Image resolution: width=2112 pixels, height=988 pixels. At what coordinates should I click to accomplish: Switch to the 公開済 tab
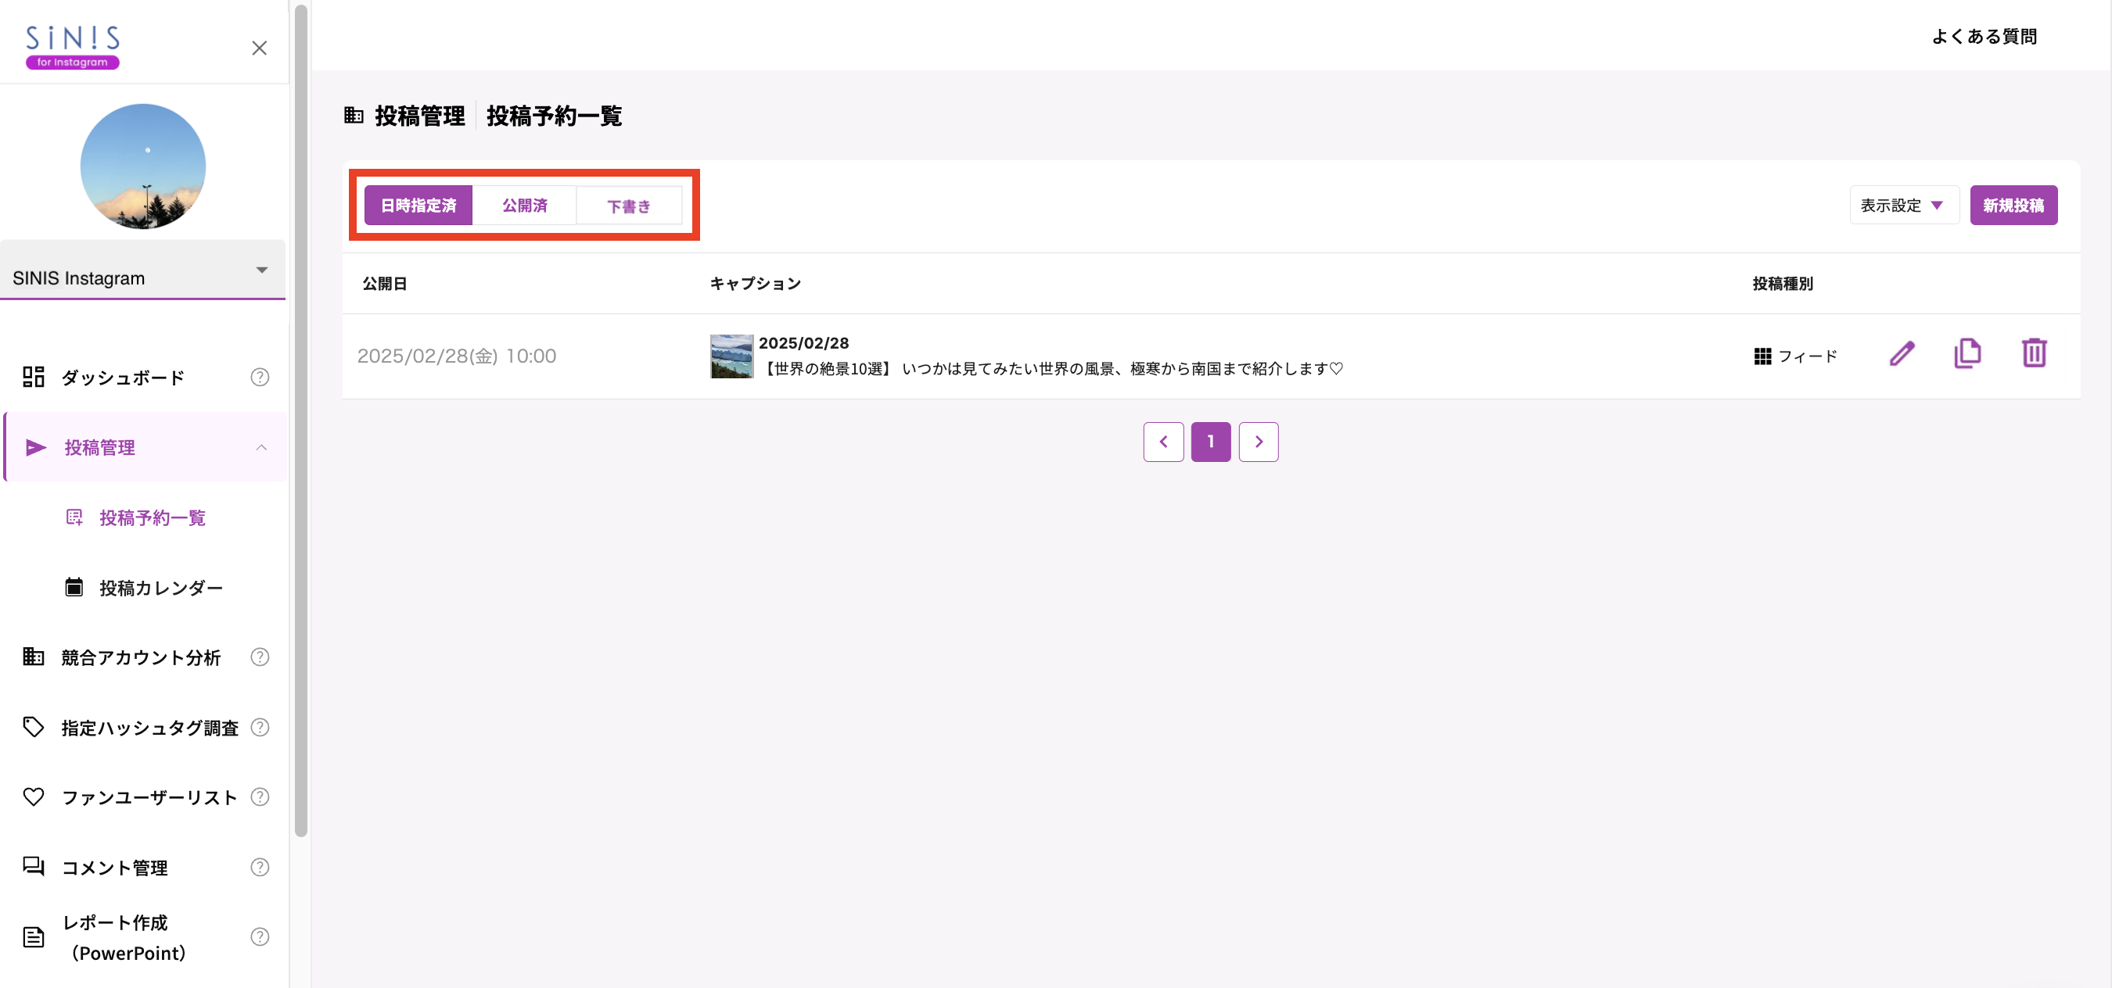tap(525, 206)
